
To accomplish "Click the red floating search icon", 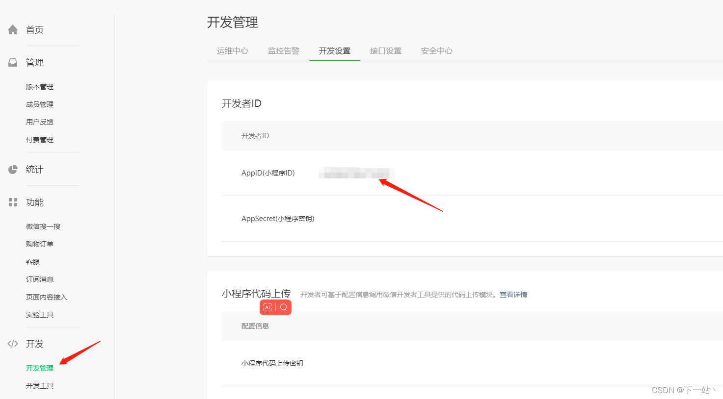I will [284, 307].
